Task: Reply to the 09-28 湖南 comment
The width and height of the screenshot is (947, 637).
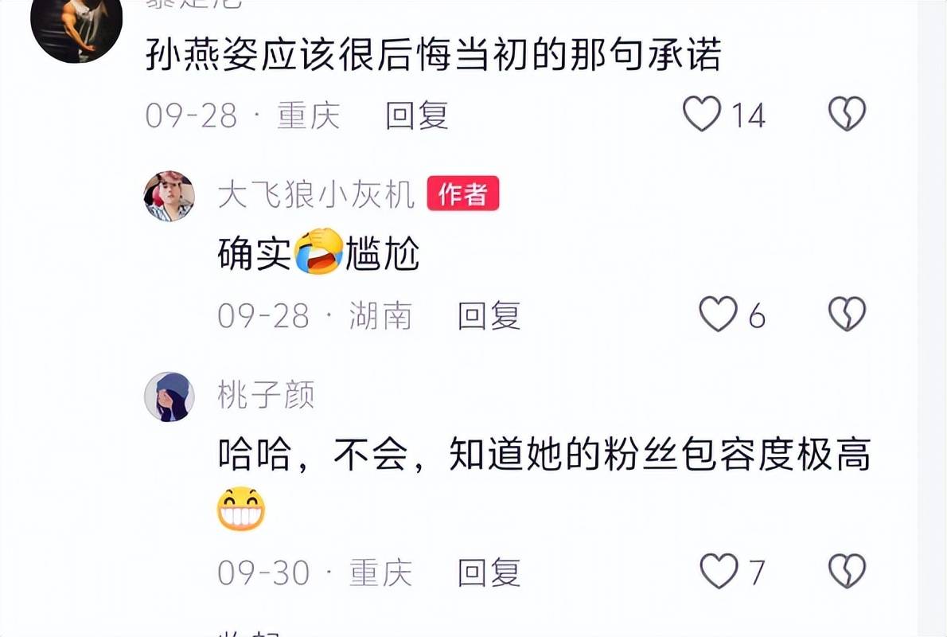Action: coord(489,315)
